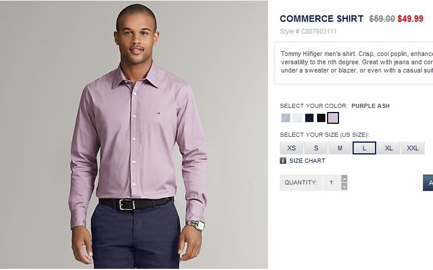The image size is (433, 270).
Task: Decrease quantity with the down arrow
Action: coord(344,186)
